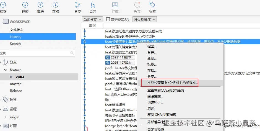The width and height of the screenshot is (260, 131).
Task: Collapse the 贮藏 section arrow
Action: point(1,126)
